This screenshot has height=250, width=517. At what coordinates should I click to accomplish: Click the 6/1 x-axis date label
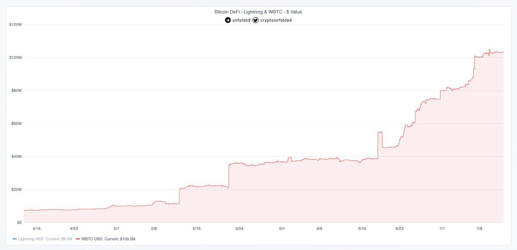(x=282, y=229)
